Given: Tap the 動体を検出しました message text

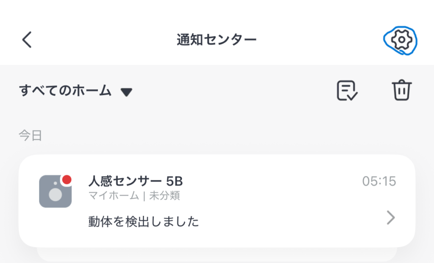Looking at the screenshot, I should pyautogui.click(x=144, y=221).
